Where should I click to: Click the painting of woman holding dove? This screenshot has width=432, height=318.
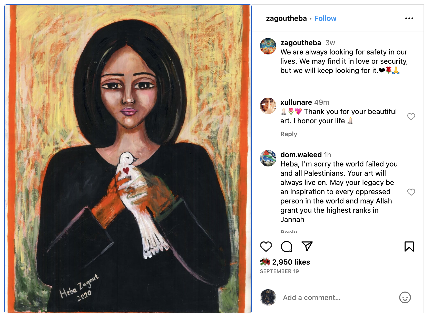[128, 159]
